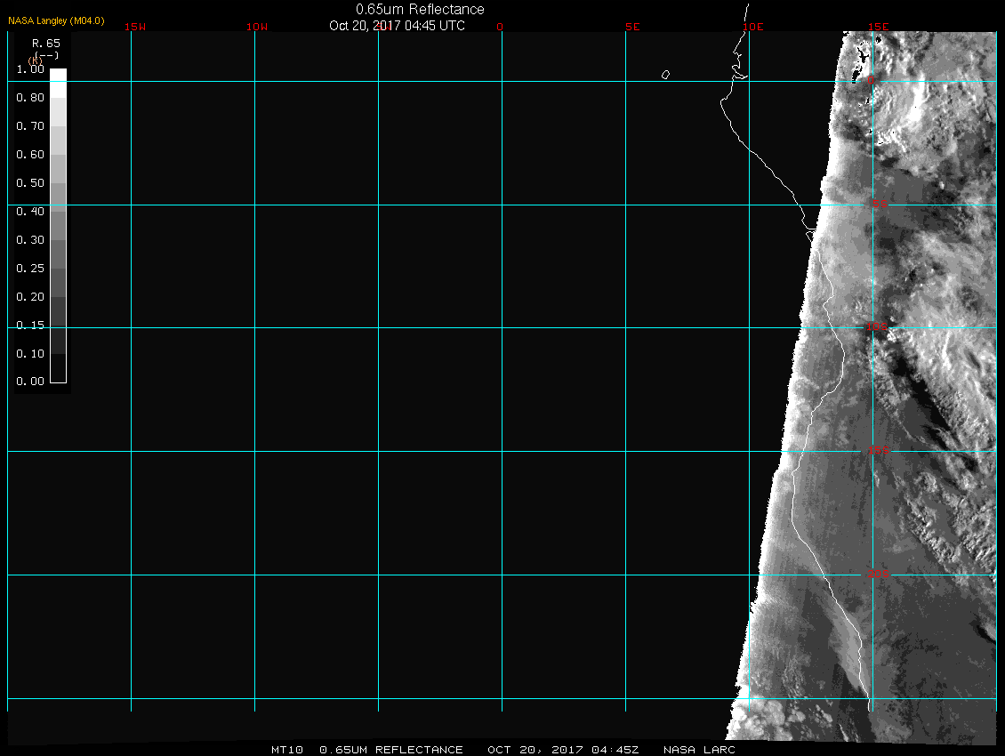The height and width of the screenshot is (756, 1005).
Task: Click the 10E longitude label
Action: pyautogui.click(x=753, y=27)
